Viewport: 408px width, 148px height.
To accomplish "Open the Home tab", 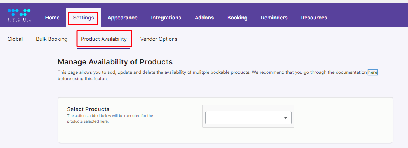I will tap(52, 18).
